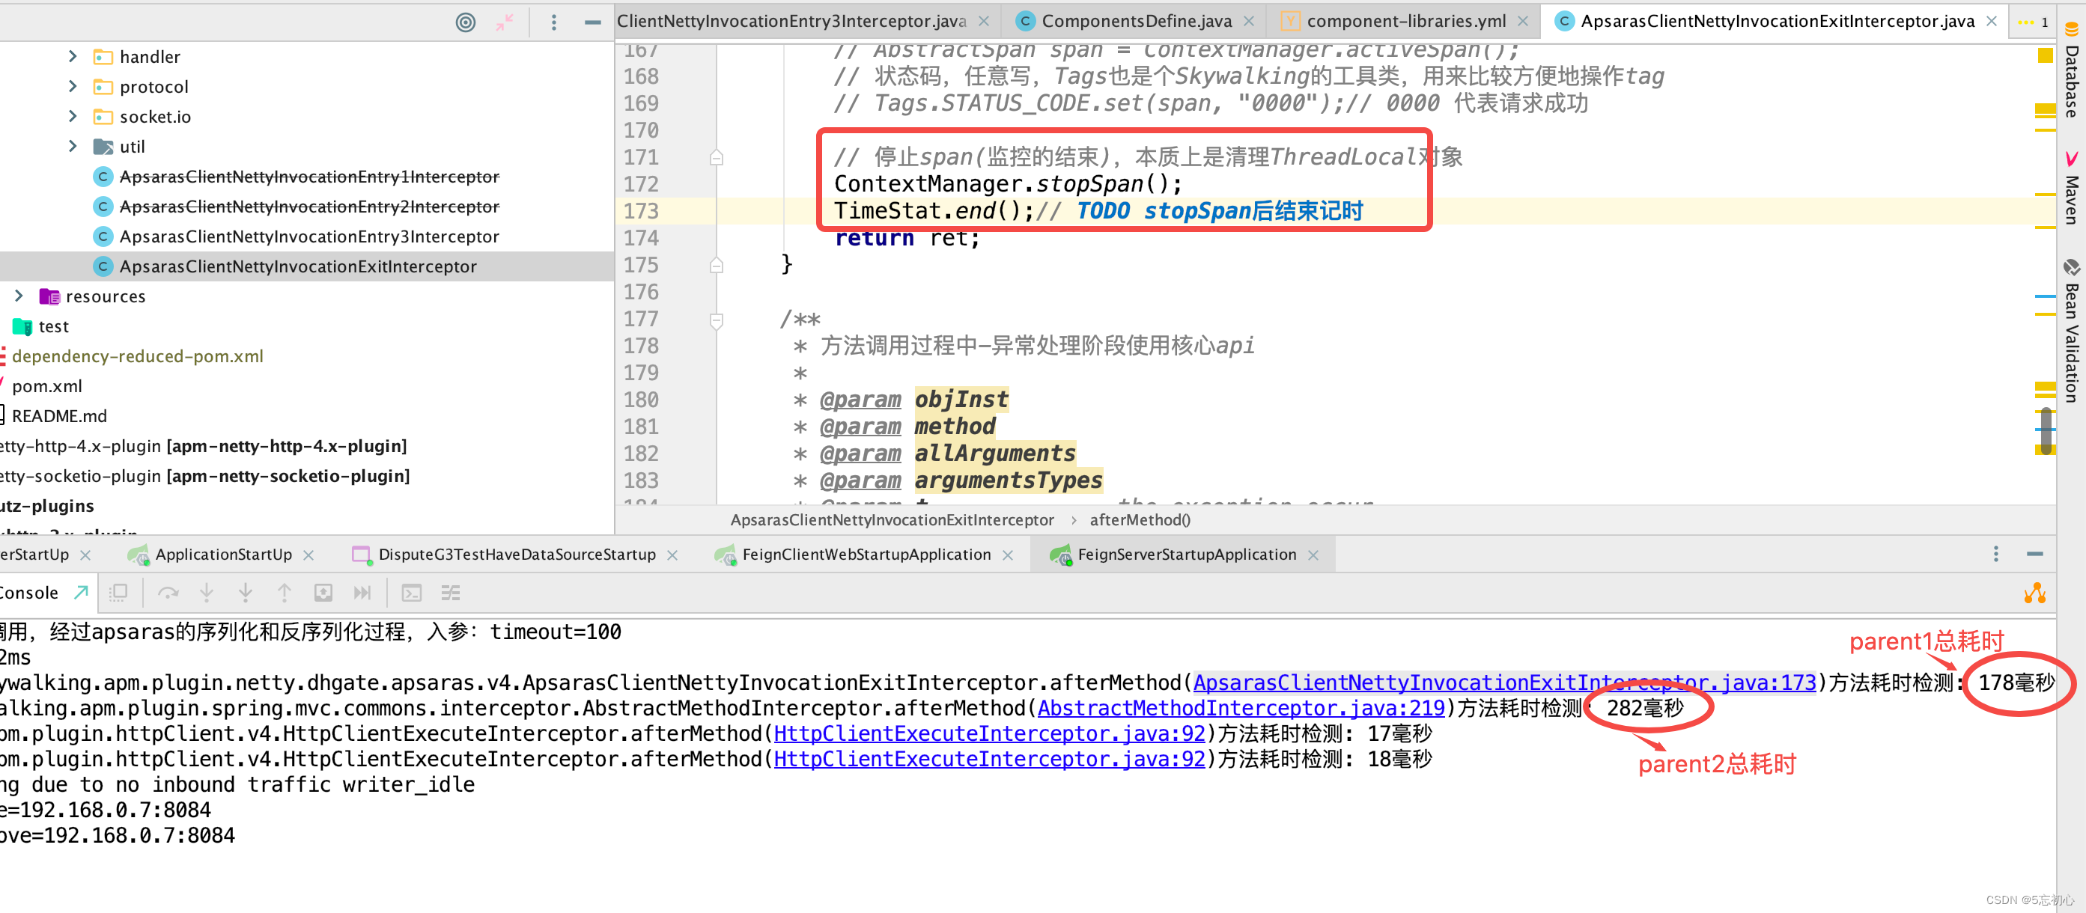Click the locate/scroll-from-source target icon
The height and width of the screenshot is (913, 2086).
tap(465, 22)
